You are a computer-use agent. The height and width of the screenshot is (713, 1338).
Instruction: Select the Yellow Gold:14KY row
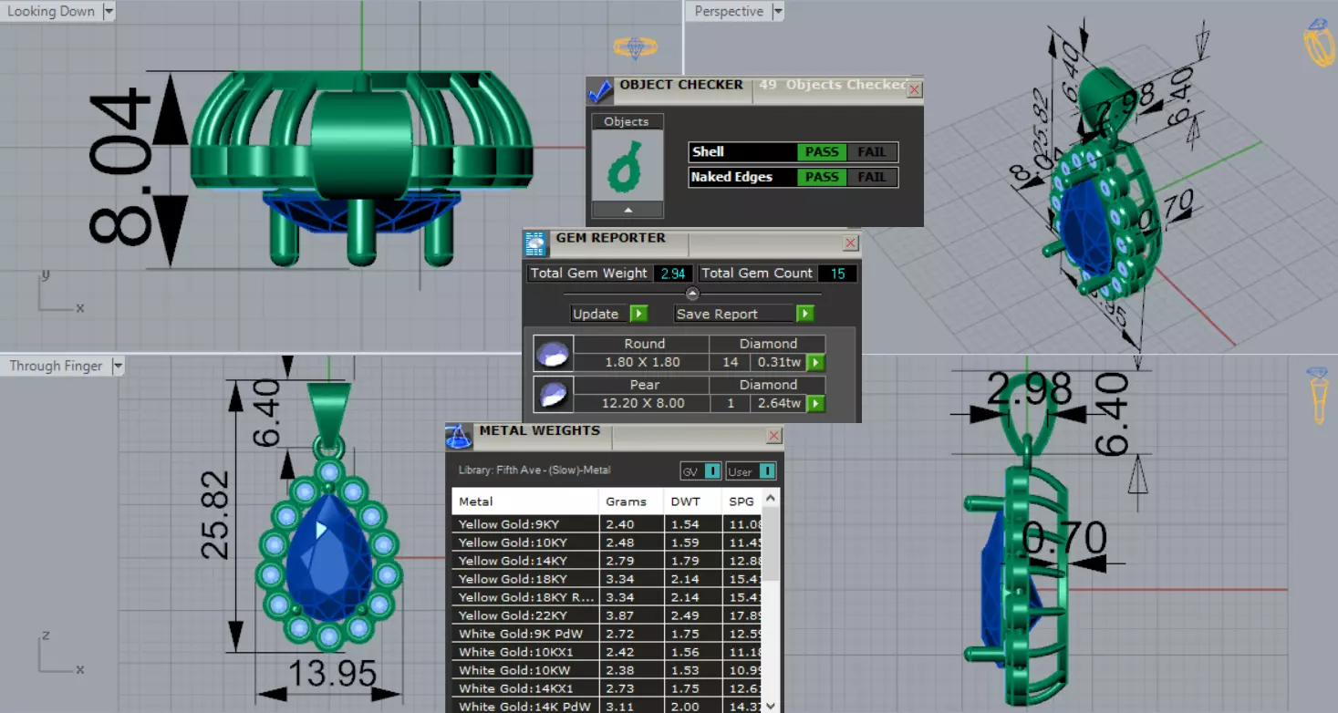point(607,561)
